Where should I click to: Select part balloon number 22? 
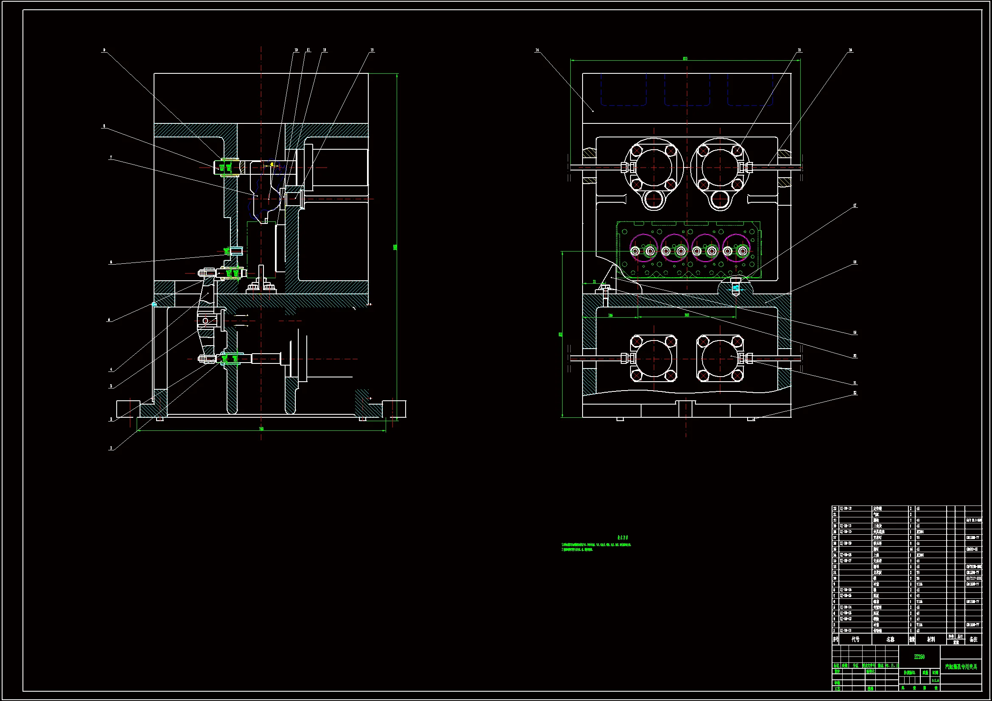point(855,393)
